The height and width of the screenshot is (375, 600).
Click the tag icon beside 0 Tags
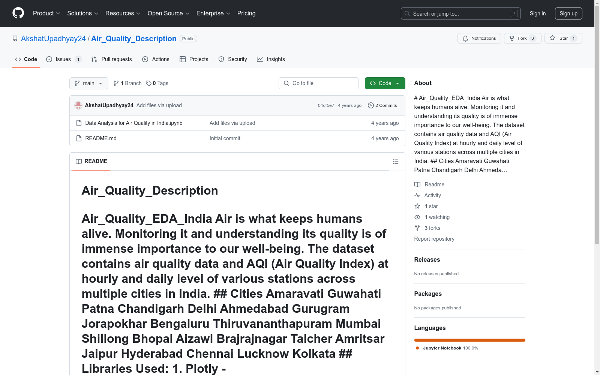(x=148, y=83)
